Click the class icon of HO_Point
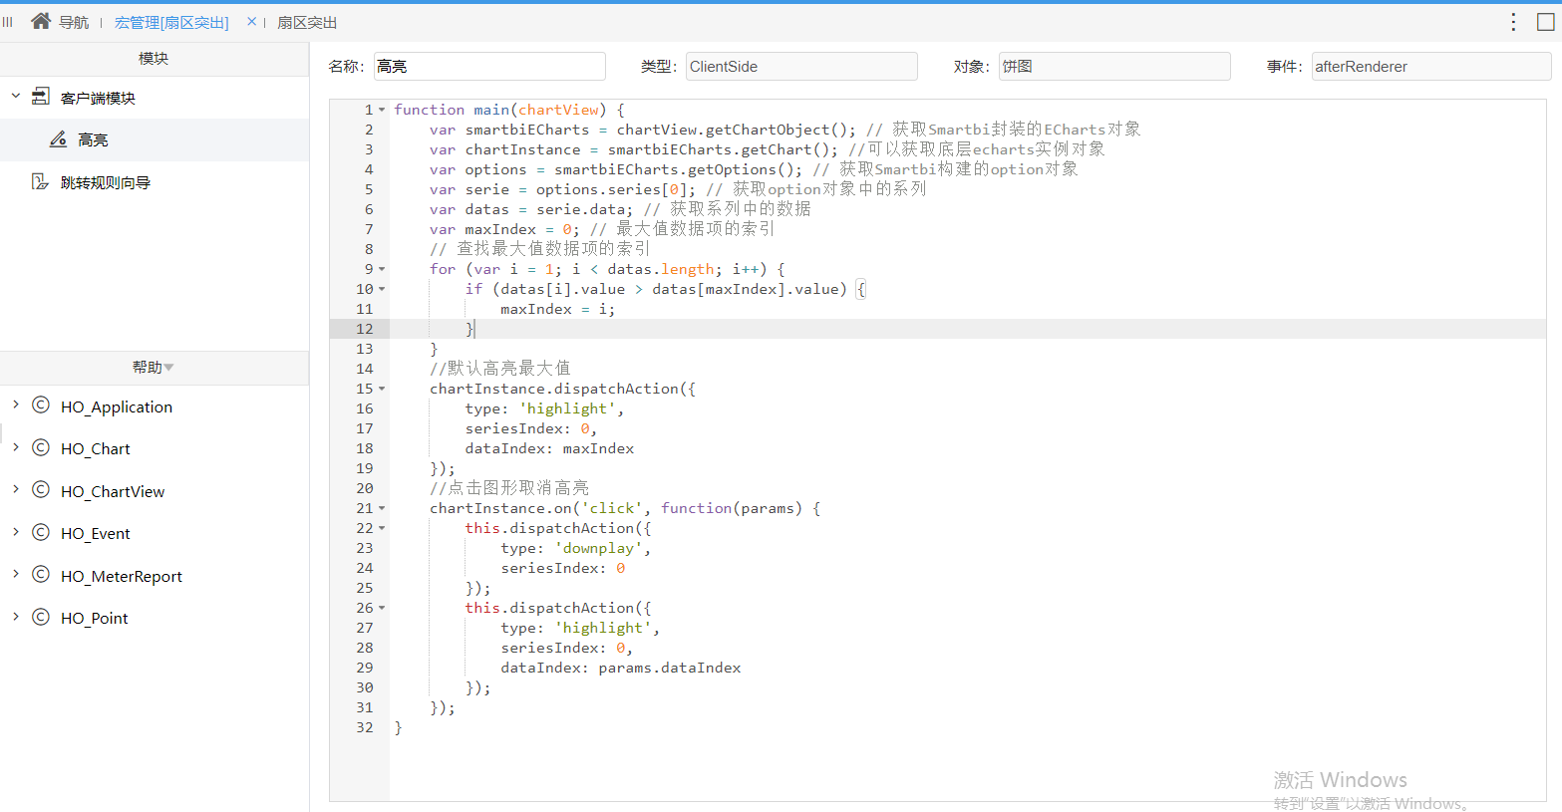1562x812 pixels. point(41,617)
